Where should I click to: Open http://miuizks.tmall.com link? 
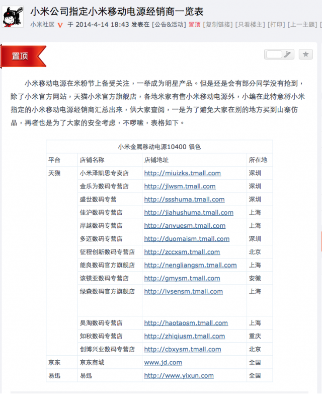point(183,173)
